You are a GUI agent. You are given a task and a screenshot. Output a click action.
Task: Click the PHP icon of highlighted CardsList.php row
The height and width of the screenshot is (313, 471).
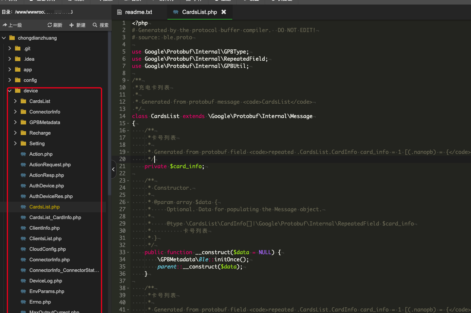coord(23,207)
